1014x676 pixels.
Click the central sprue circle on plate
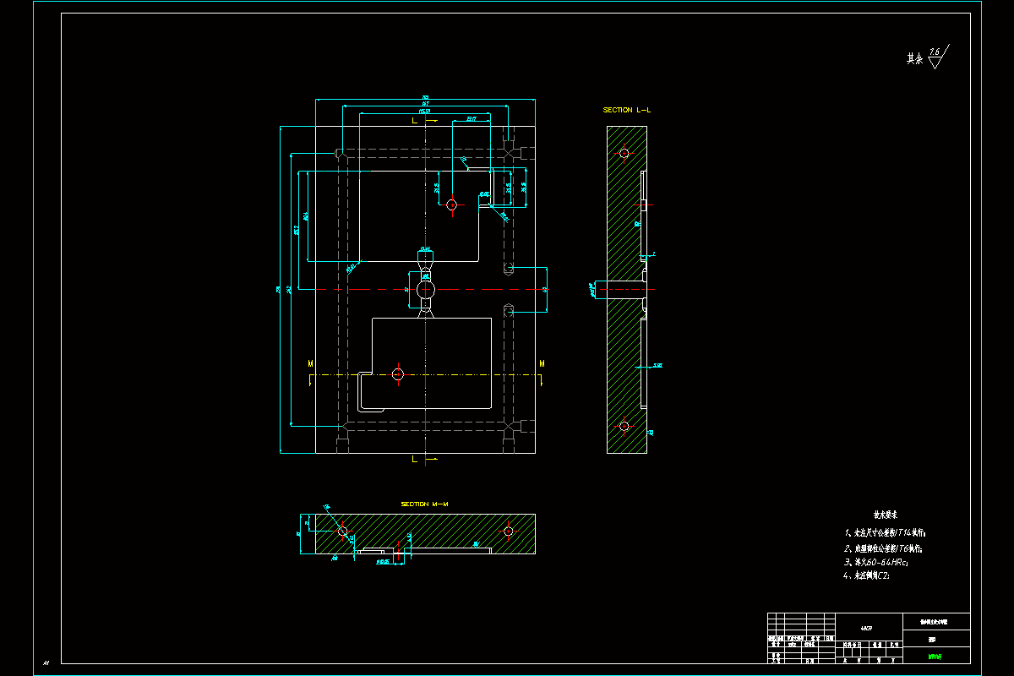(x=424, y=289)
